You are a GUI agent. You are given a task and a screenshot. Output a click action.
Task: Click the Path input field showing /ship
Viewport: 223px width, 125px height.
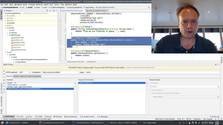[x=153, y=72]
